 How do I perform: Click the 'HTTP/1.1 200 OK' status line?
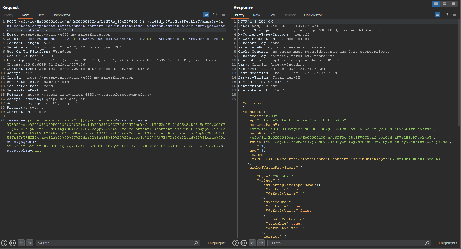point(255,21)
